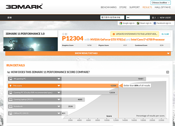This screenshot has height=126, width=175.
Task: Click the Physics Score 8131 cell
Action: point(116,45)
